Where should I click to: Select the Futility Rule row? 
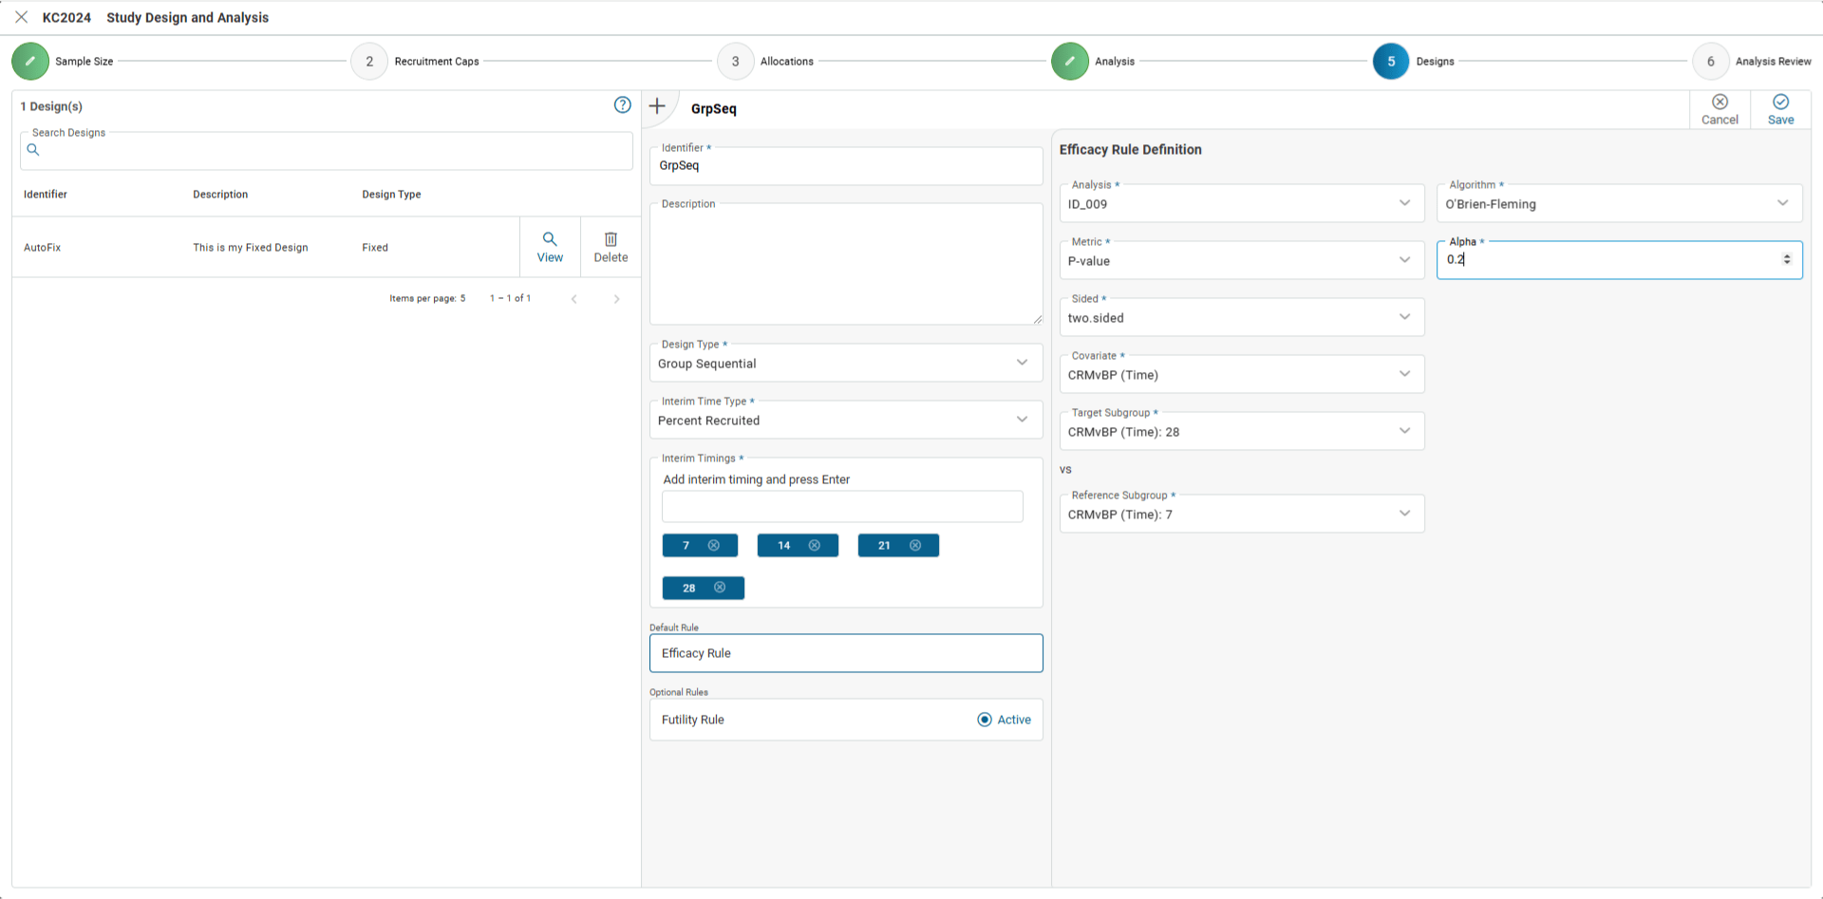tap(846, 720)
